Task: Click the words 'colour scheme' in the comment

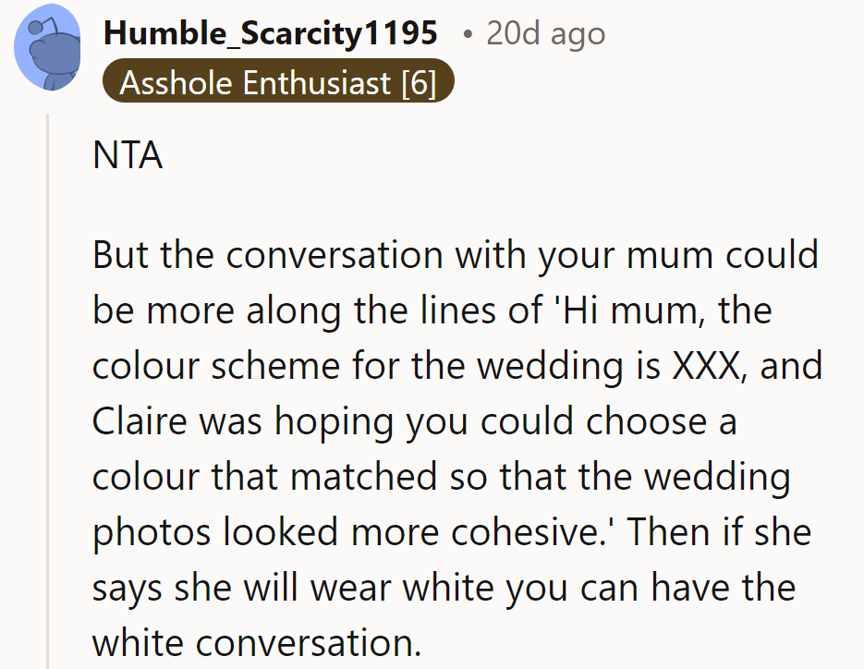Action: coord(214,366)
